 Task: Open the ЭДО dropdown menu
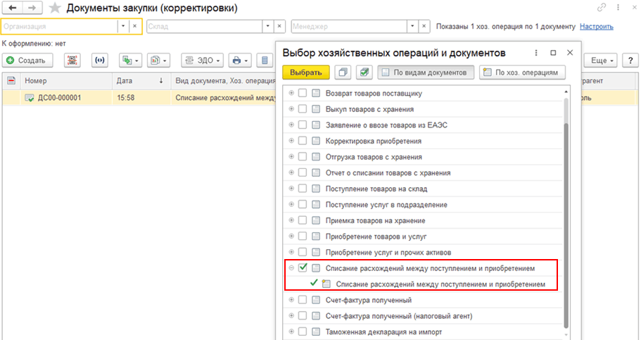(x=203, y=61)
